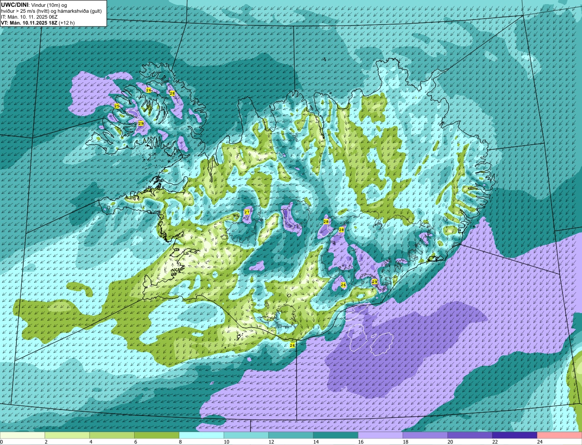Pick the light yellow-green 2–4 m/s swatch

67,435
